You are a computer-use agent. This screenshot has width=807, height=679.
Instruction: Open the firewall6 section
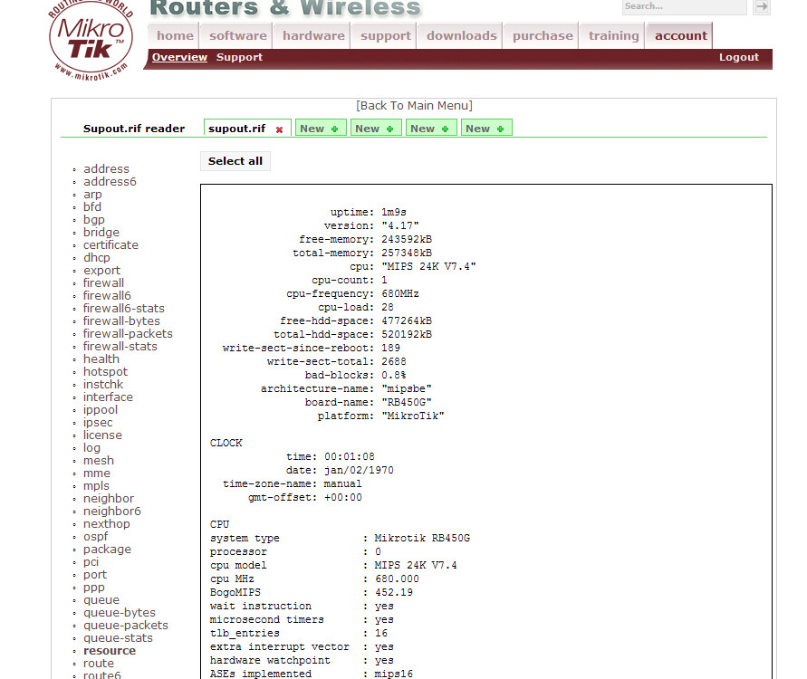point(107,296)
